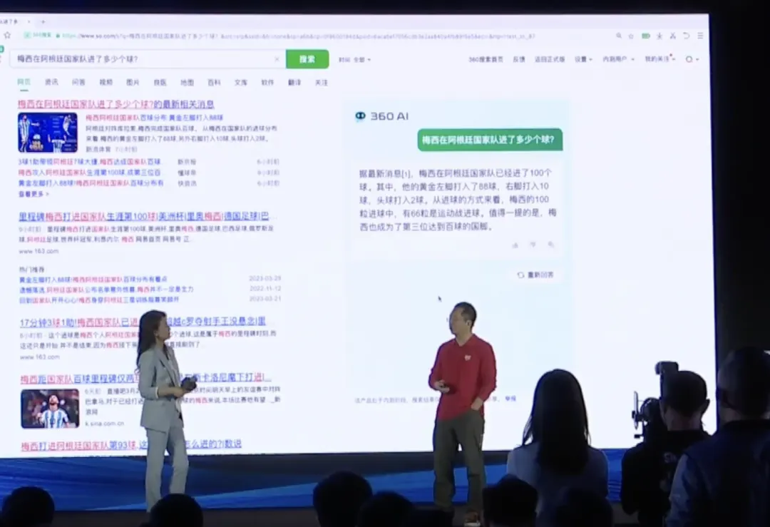Open the 360搜索首页 link
The width and height of the screenshot is (770, 527).
(x=486, y=59)
